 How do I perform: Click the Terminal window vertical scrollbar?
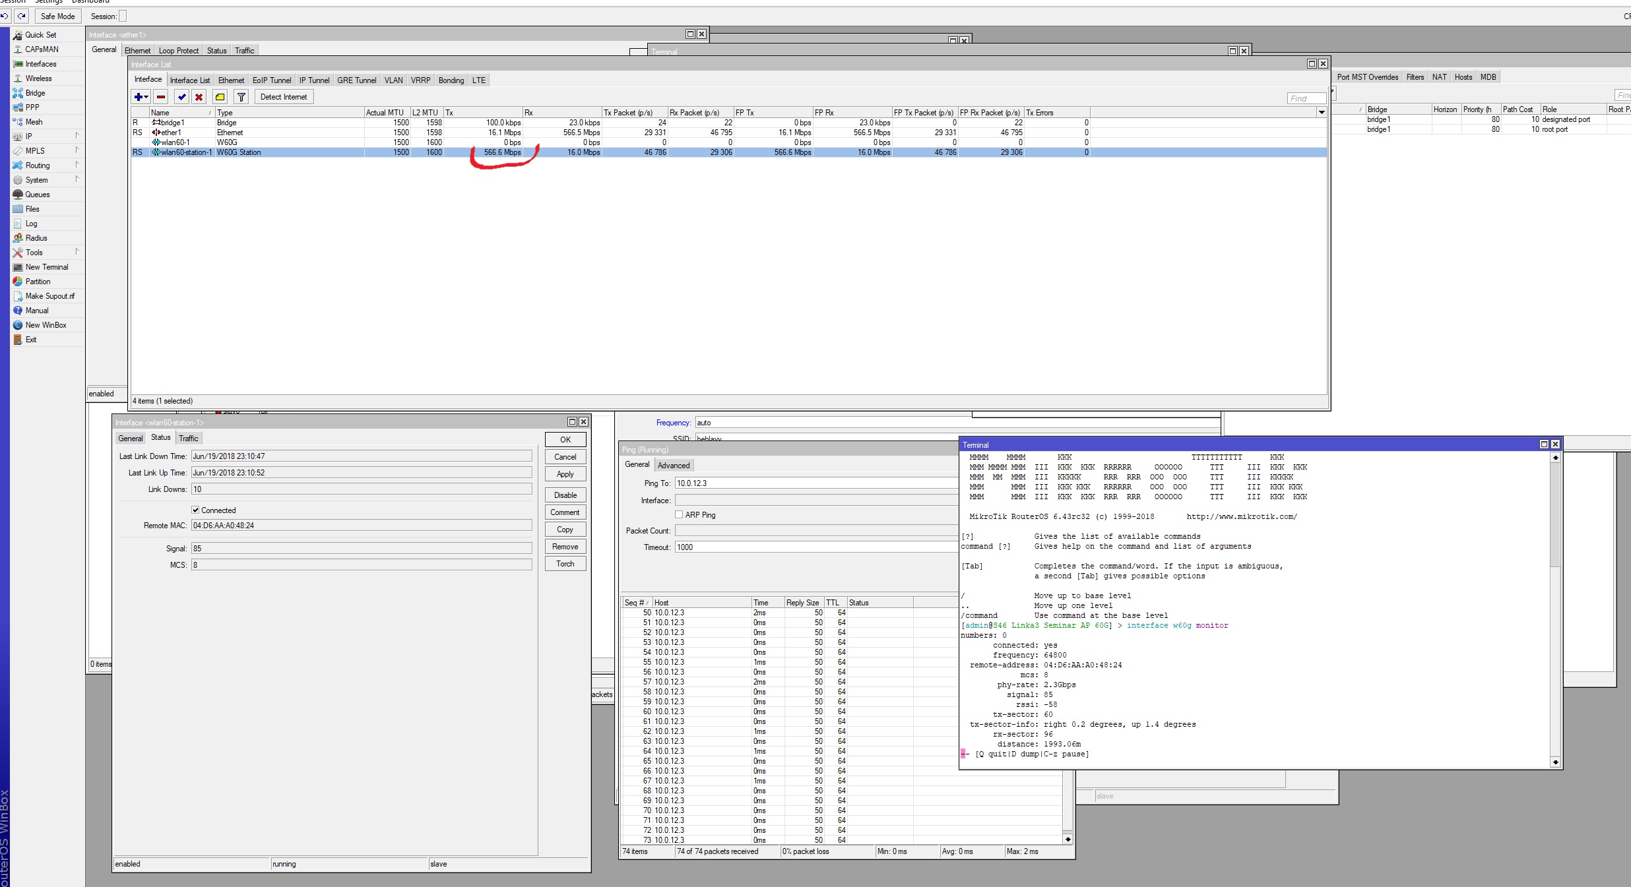1555,528
